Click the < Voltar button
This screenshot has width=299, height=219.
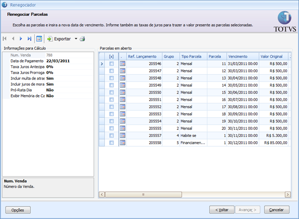click(x=222, y=210)
